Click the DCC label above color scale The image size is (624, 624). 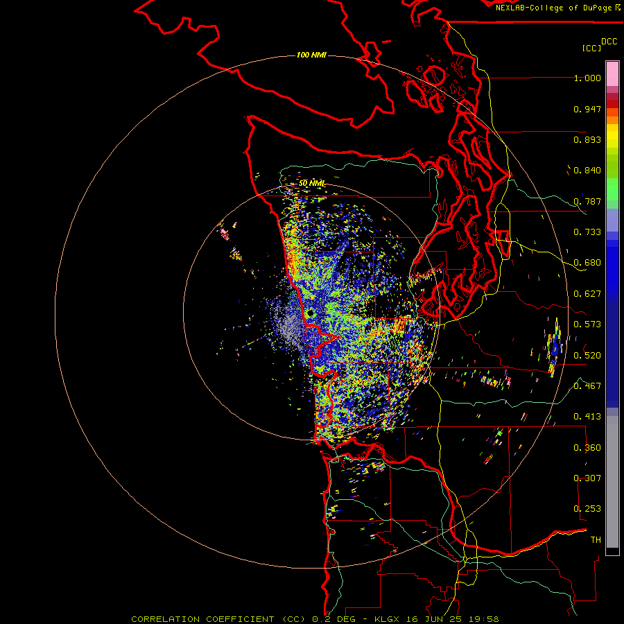click(609, 41)
